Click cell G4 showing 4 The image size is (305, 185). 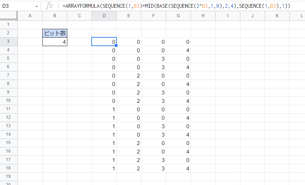tap(178, 50)
